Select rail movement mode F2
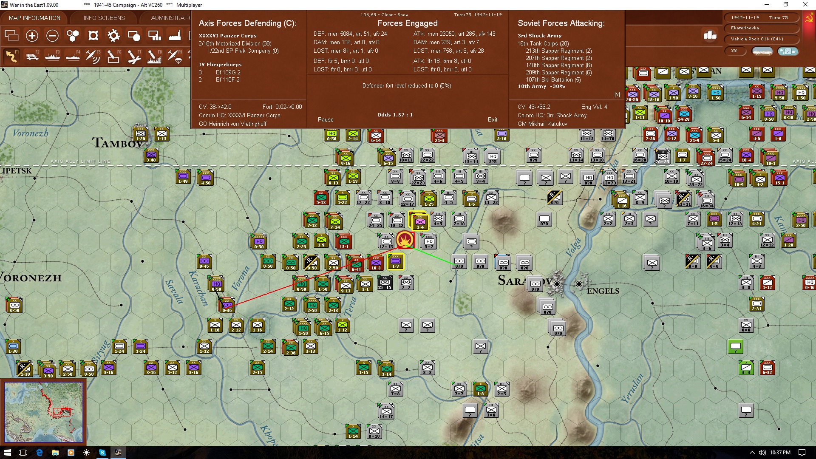Viewport: 816px width, 459px height. [x=32, y=56]
